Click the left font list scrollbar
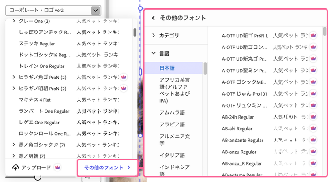 (x=135, y=32)
